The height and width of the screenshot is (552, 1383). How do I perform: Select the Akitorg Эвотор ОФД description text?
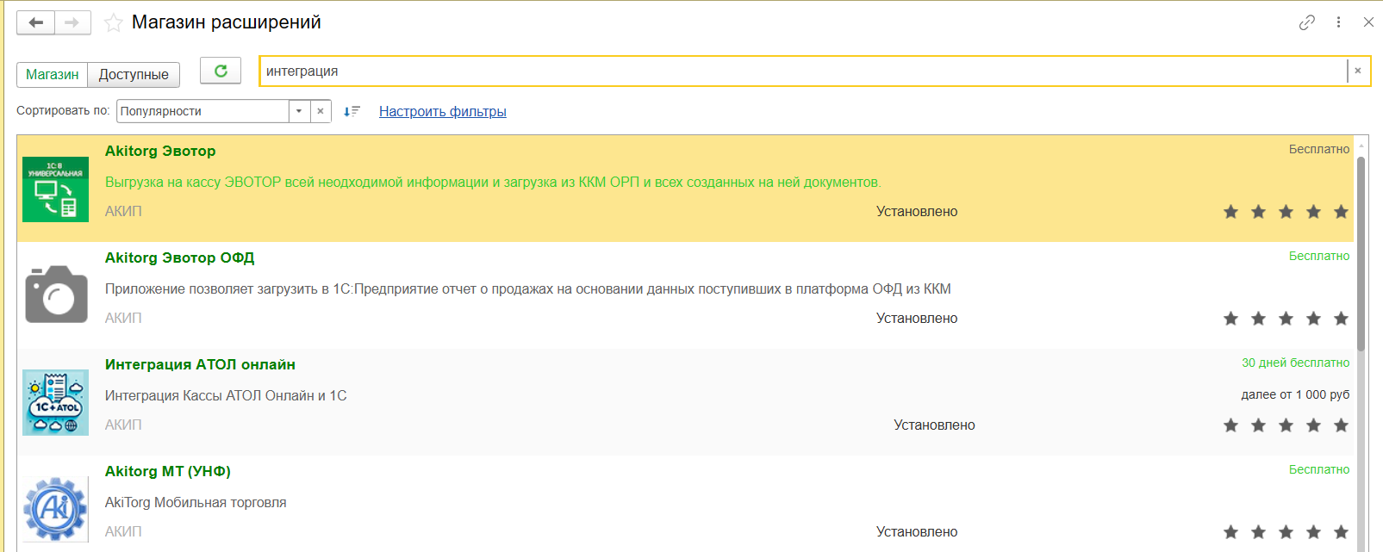tap(528, 289)
